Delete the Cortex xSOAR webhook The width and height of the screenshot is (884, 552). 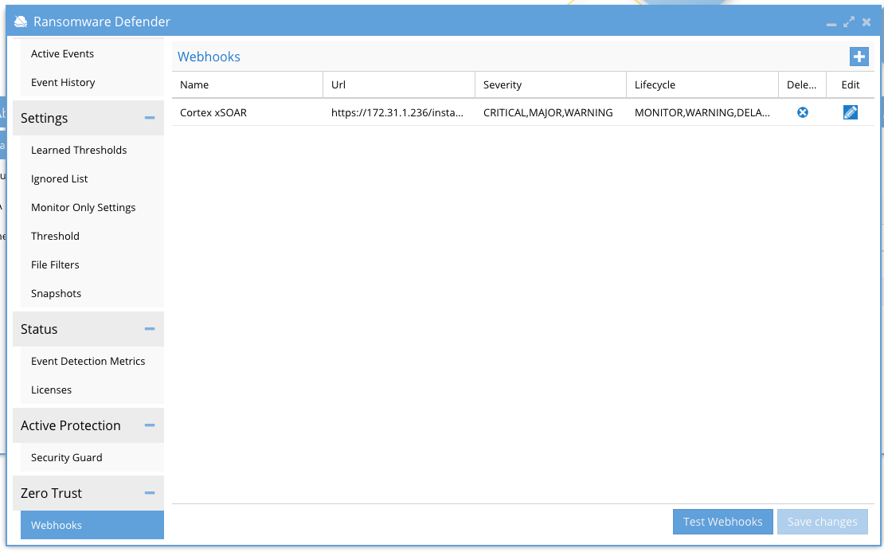pos(803,113)
